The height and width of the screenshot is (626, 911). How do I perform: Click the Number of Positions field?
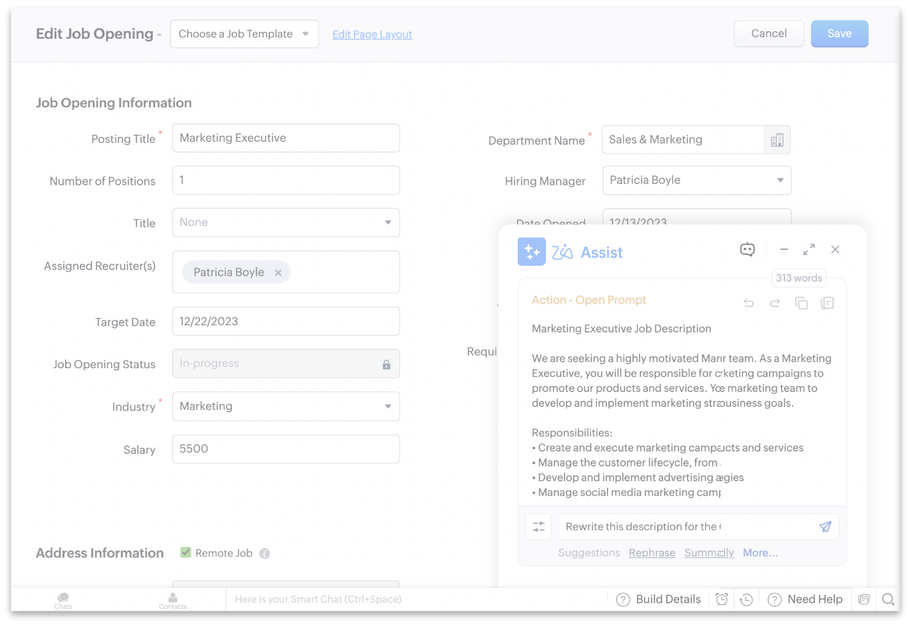click(286, 180)
